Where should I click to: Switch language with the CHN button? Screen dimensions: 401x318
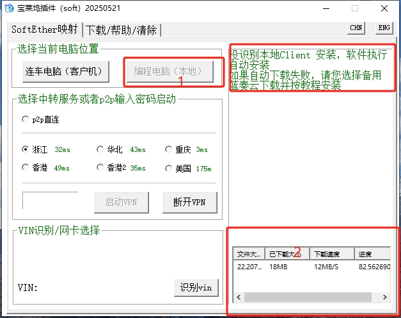click(356, 28)
